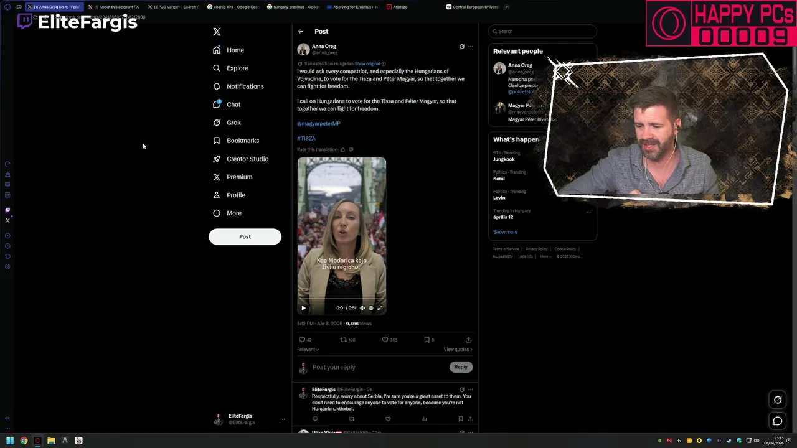Bookmark the EliteFargis comment
The width and height of the screenshot is (797, 448).
(x=461, y=419)
